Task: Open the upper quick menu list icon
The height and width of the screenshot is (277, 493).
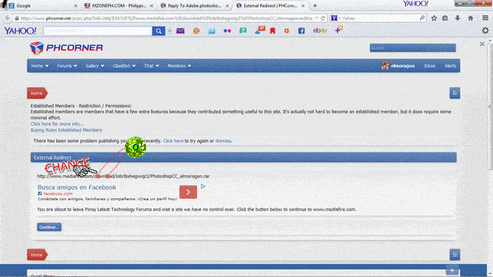Action: [454, 93]
